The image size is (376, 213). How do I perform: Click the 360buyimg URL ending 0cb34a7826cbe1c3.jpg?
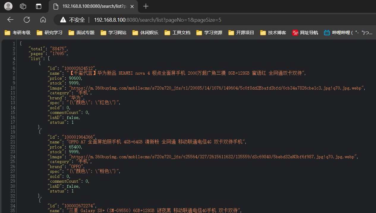(x=217, y=88)
